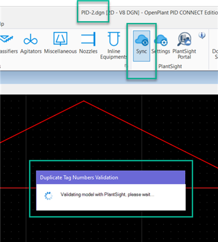Click the 'Validating model with PlantSight' message
This screenshot has width=218, height=242.
tap(107, 195)
